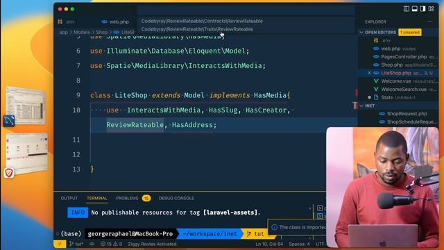Click .env file icon in open editors
Screen dimensions: 444x250
(376, 40)
